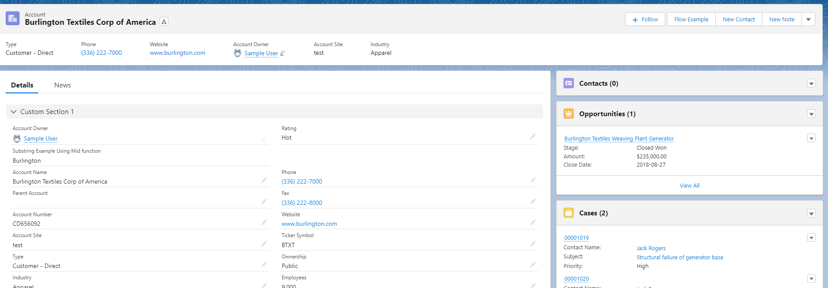Image resolution: width=828 pixels, height=288 pixels.
Task: Edit the Fax field pencil icon
Action: (x=533, y=202)
